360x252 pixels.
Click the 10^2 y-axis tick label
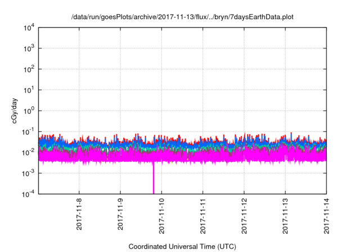coord(29,69)
